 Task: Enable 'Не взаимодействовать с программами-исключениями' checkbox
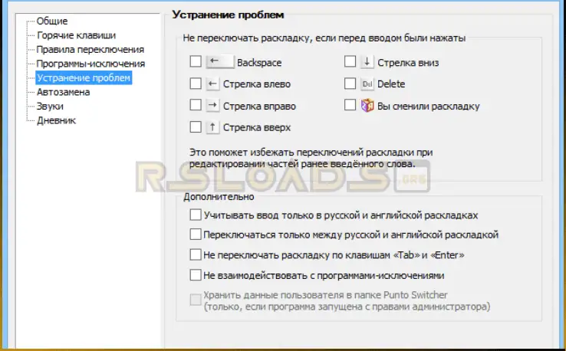click(x=196, y=274)
